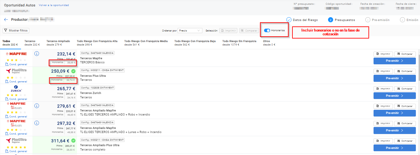Open the Ordenar por Precio dropdown
This screenshot has height=155, width=420.
tap(190, 31)
